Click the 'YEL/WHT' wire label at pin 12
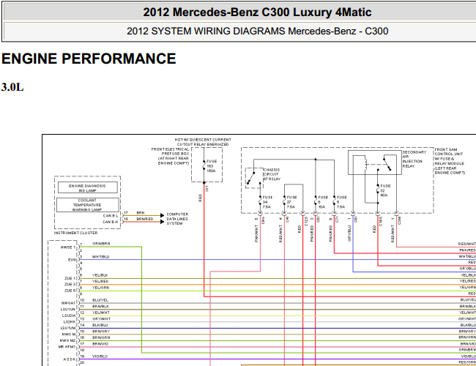Screen dimensions: 476x366 101,313
